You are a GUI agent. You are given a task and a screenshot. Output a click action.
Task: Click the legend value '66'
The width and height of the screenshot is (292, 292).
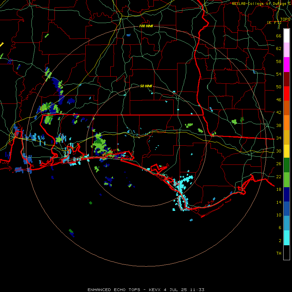coord(279,36)
